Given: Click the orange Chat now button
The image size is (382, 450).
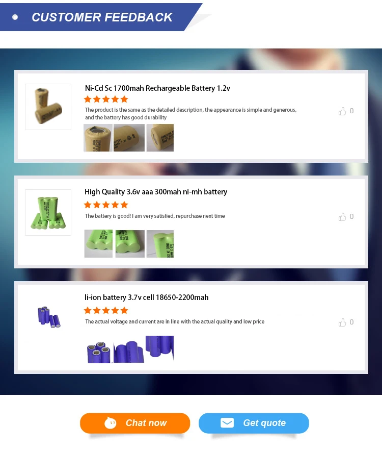Looking at the screenshot, I should (x=135, y=423).
